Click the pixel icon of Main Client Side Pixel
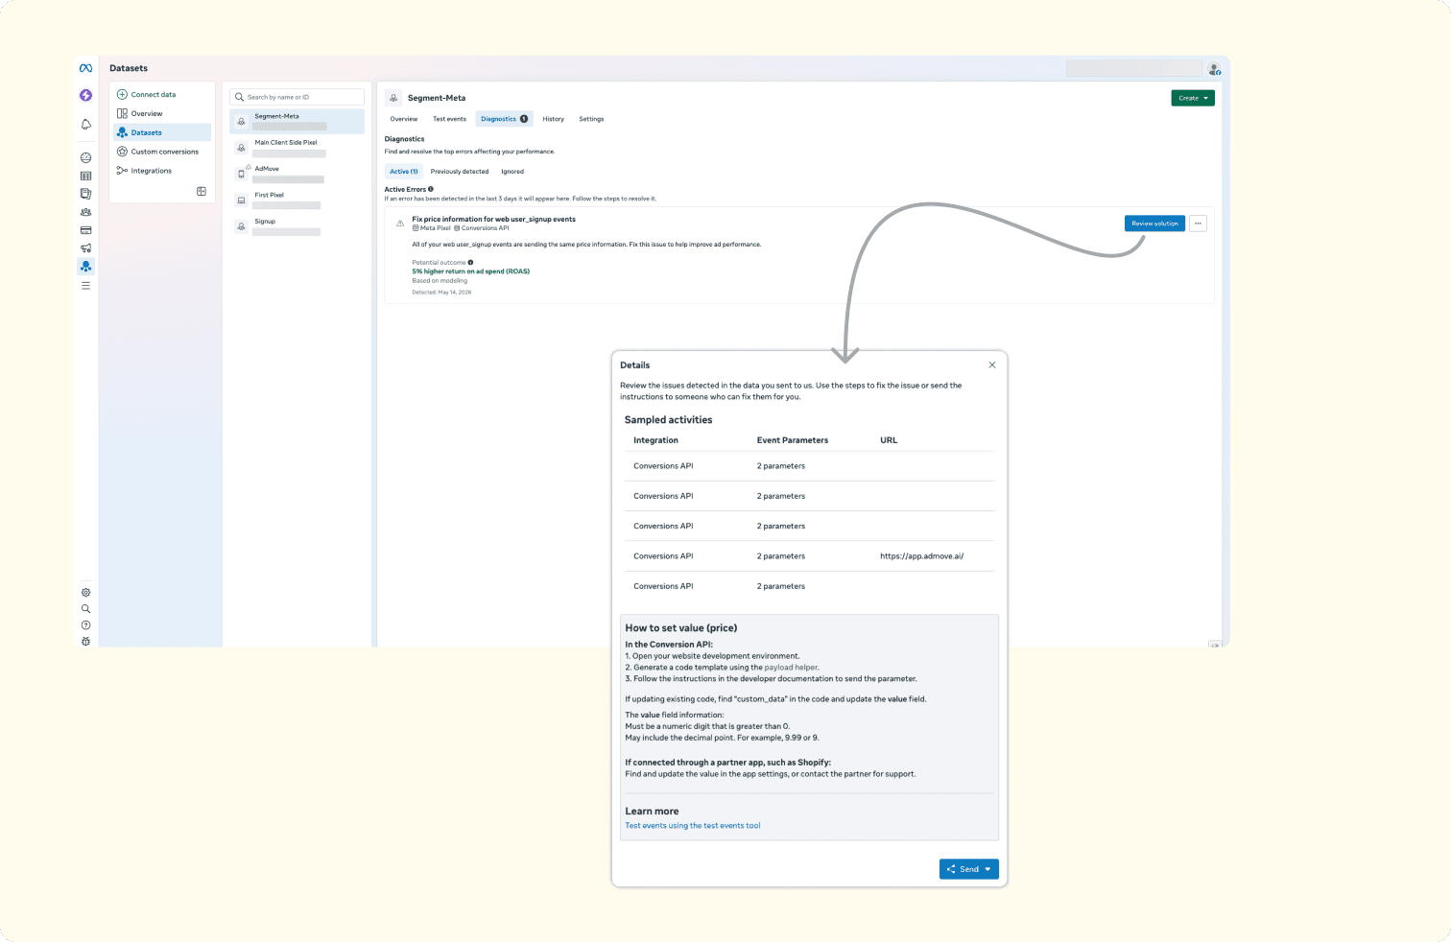 coord(241,148)
